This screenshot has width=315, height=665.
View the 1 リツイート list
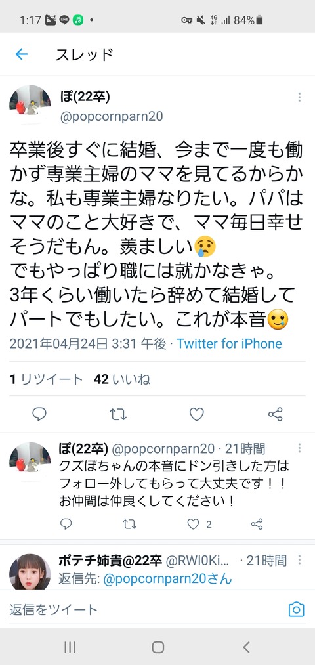pos(46,379)
